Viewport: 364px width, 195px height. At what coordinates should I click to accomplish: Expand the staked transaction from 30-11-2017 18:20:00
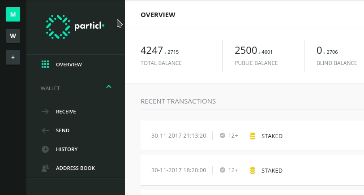point(253,170)
